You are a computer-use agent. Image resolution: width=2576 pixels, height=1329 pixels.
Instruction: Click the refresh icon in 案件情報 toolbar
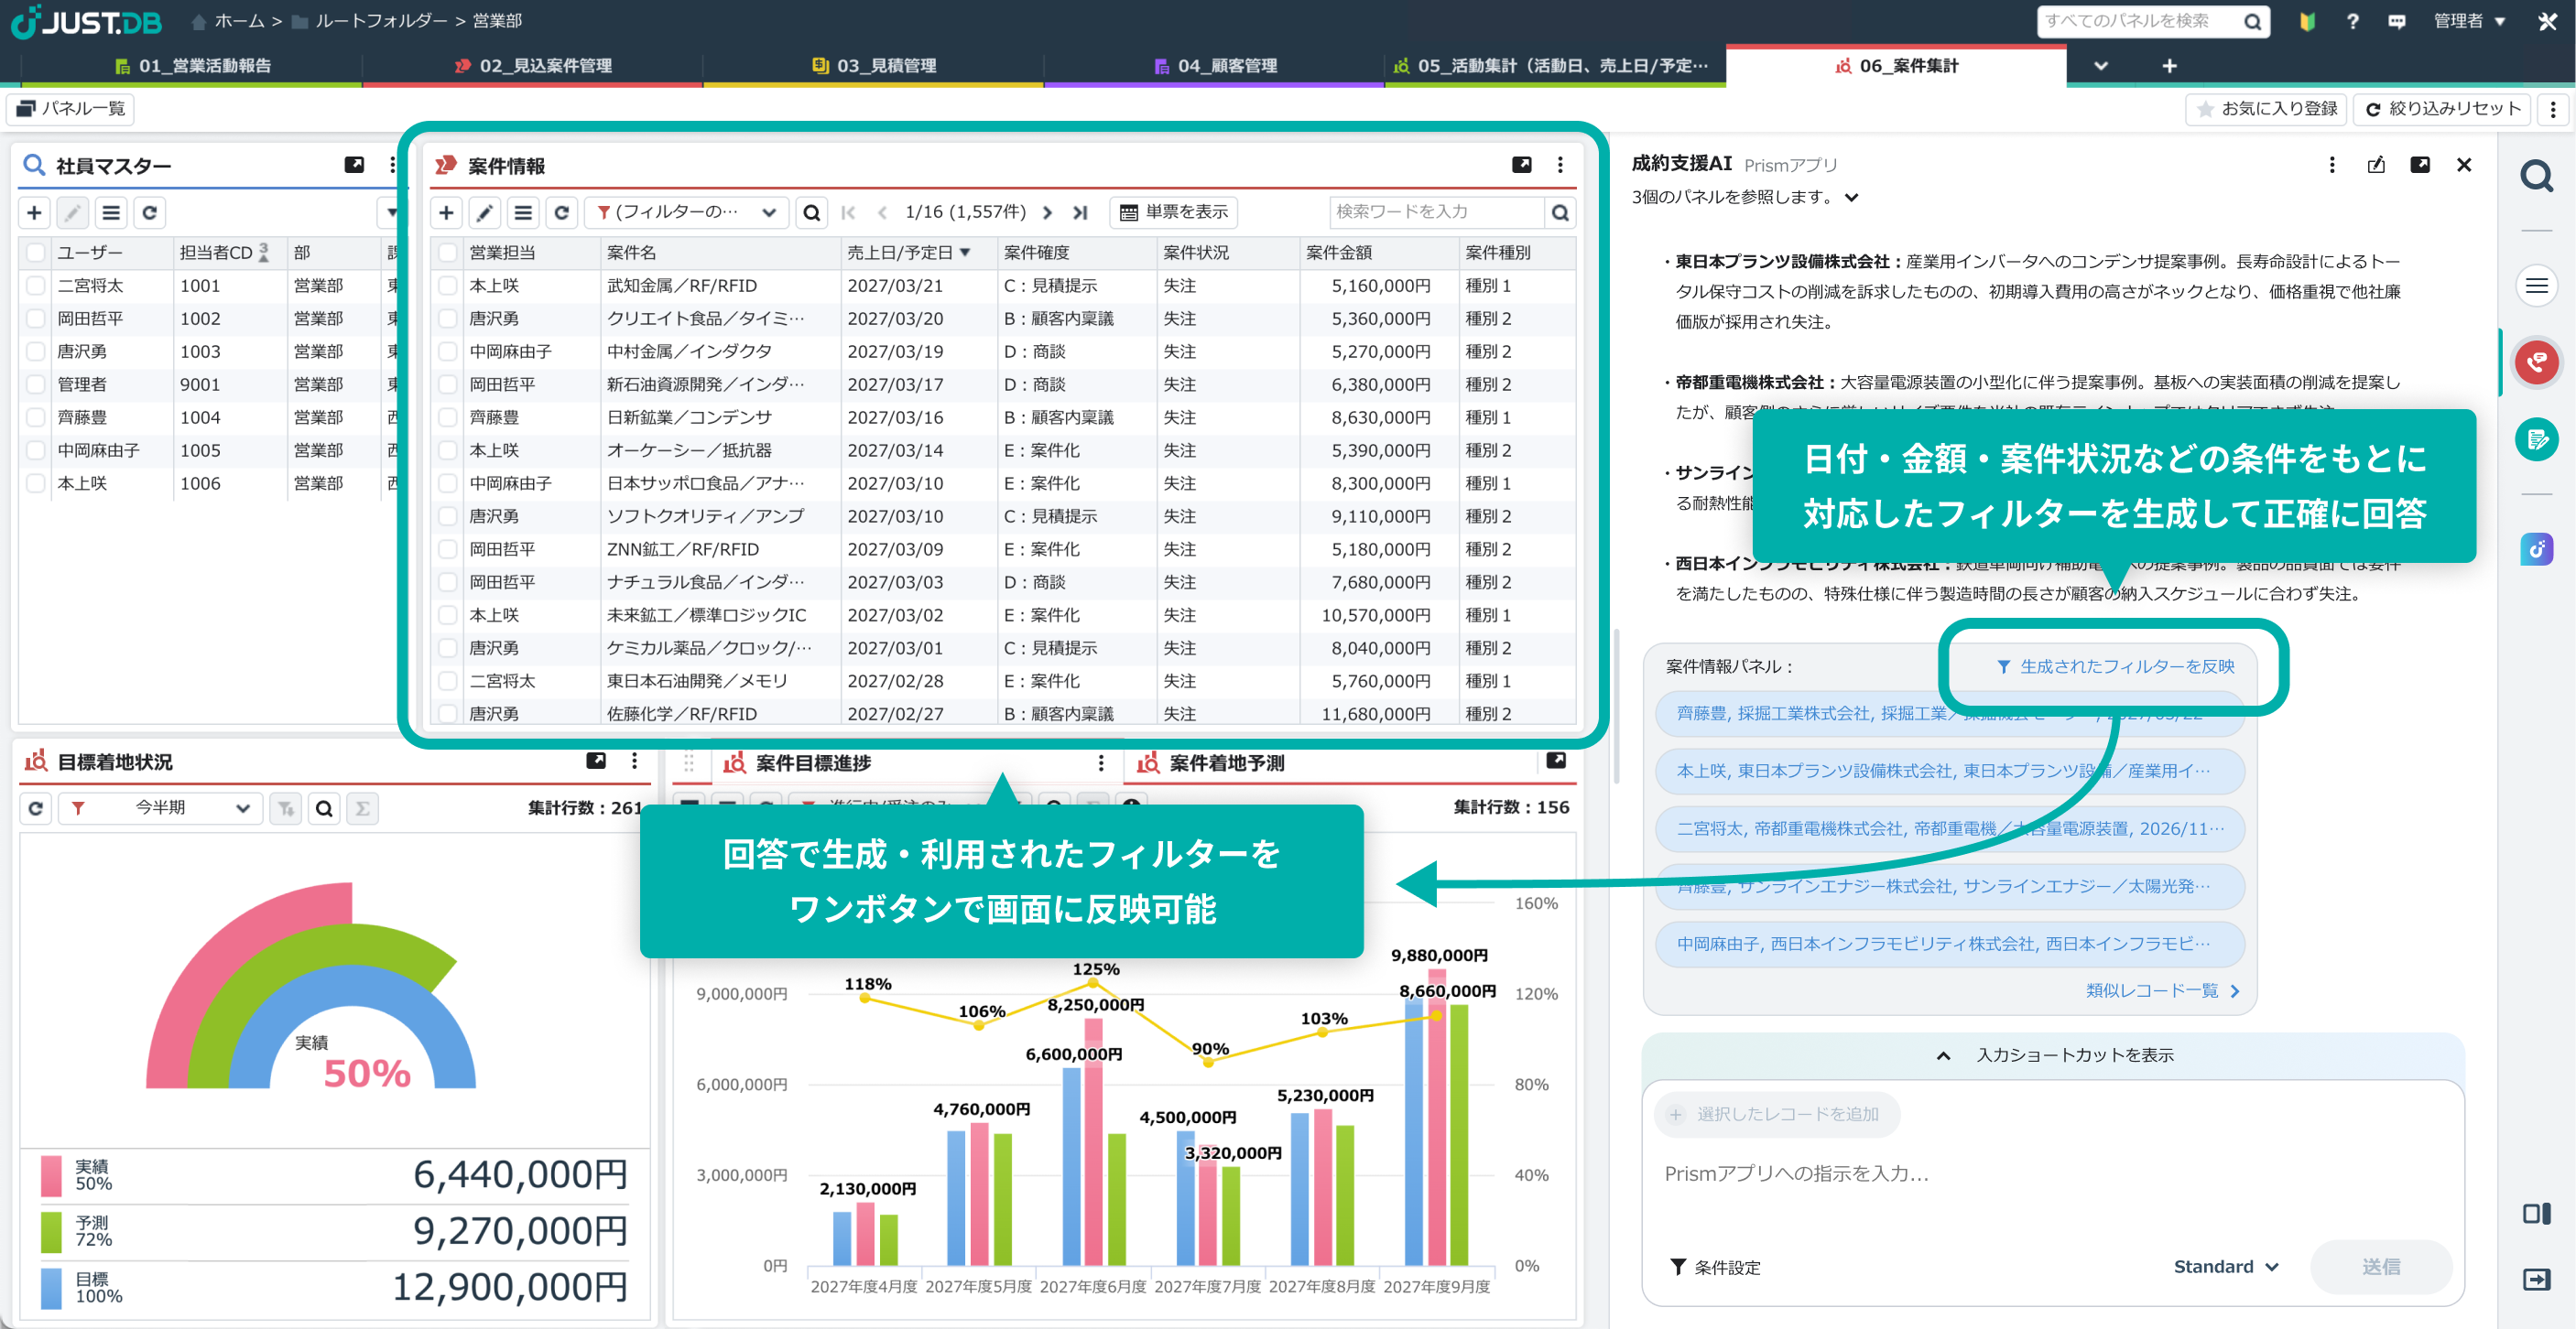[x=561, y=213]
